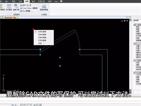Run a VBA macro with 运行 VBA 宏
The width and height of the screenshot is (141, 106).
tap(25, 5)
